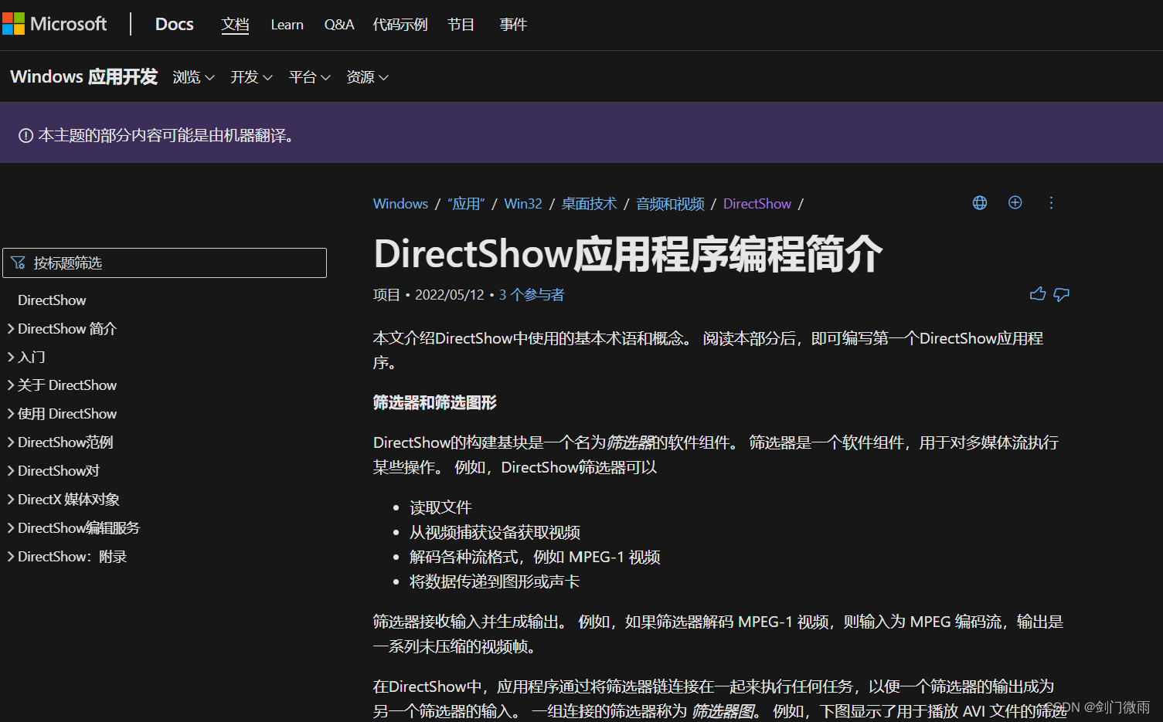Image resolution: width=1163 pixels, height=722 pixels.
Task: Click the 按标题筛选 filter input field
Action: click(165, 263)
